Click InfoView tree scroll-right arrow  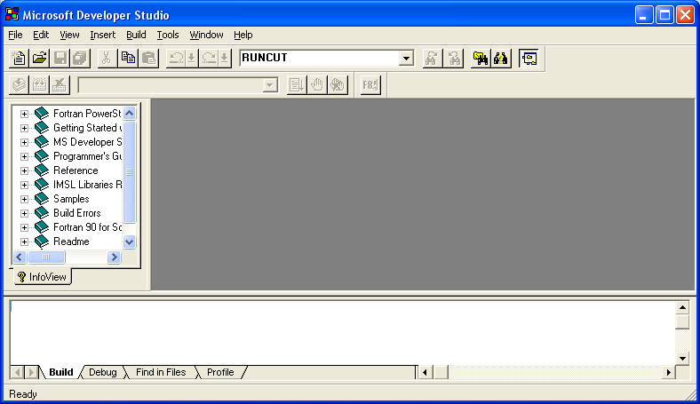(115, 257)
